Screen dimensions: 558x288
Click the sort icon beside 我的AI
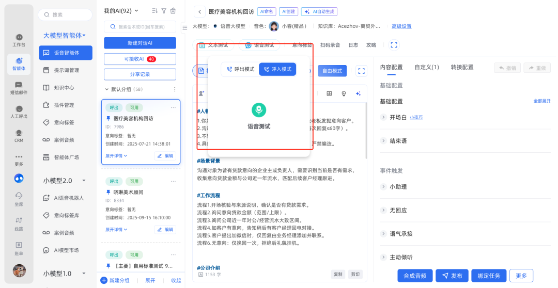[x=155, y=11]
